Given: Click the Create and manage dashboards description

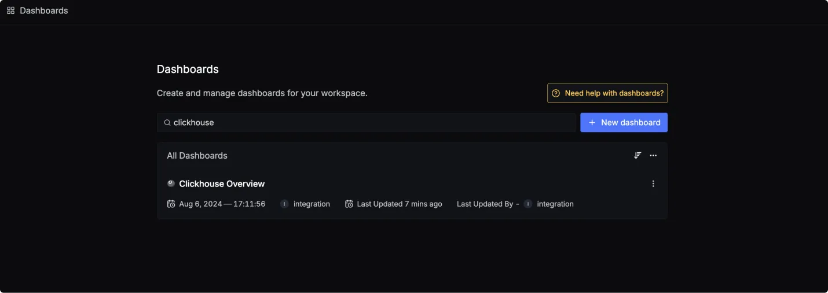Looking at the screenshot, I should tap(262, 93).
